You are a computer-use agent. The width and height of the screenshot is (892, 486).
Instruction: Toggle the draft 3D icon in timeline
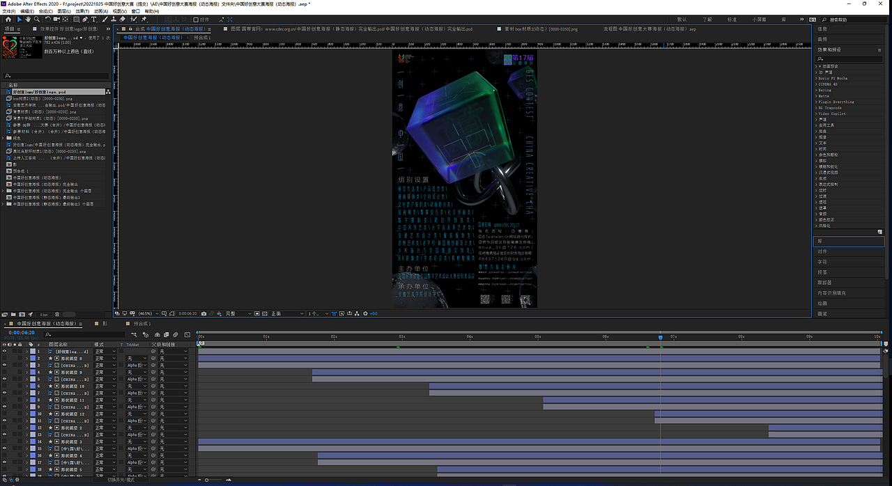pyautogui.click(x=146, y=334)
